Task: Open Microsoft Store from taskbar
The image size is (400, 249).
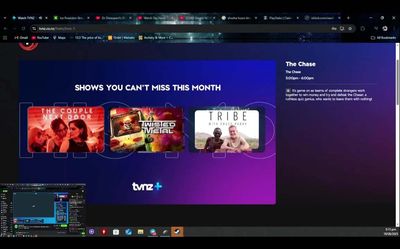Action: click(116, 232)
